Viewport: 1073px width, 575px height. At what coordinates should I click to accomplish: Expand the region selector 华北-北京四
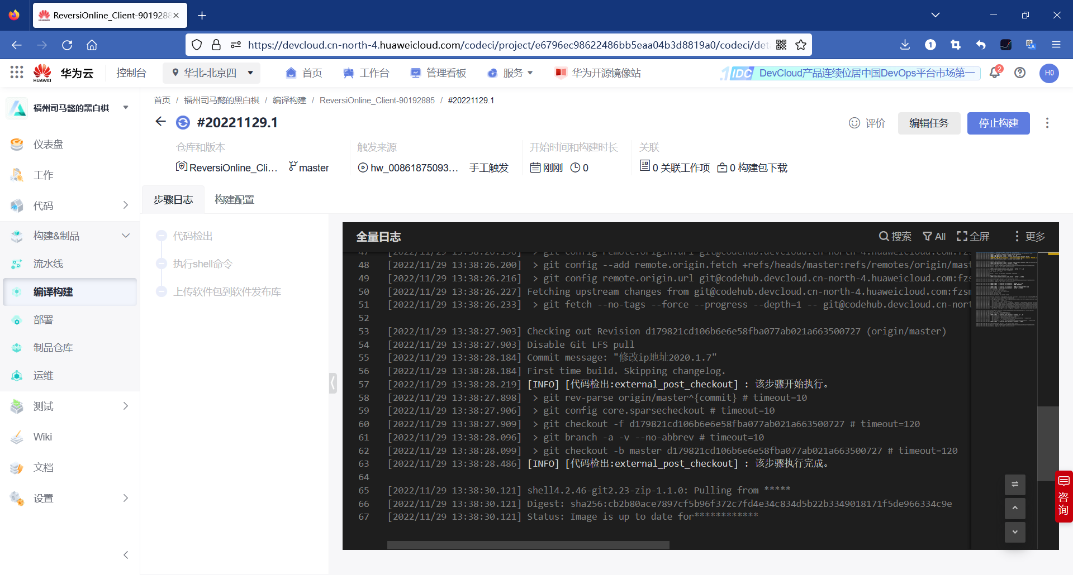212,73
